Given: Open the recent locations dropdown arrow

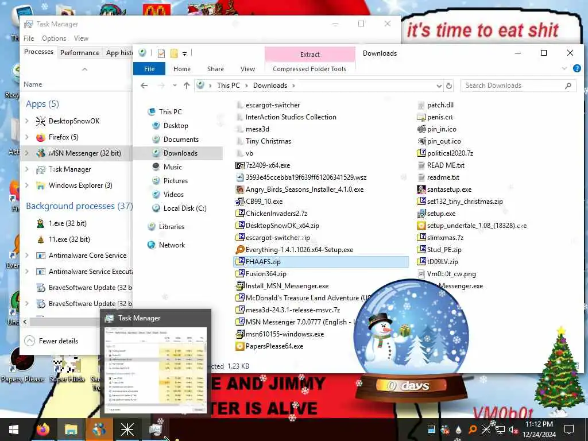Looking at the screenshot, I should pyautogui.click(x=175, y=86).
